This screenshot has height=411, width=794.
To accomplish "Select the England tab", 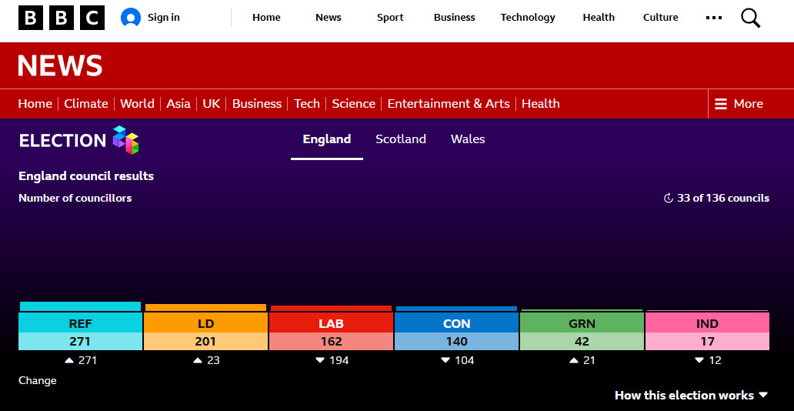I will point(327,139).
